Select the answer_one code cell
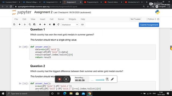The height and width of the screenshot is (96, 172). tap(92, 52)
